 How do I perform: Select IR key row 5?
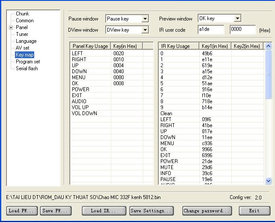point(211,83)
